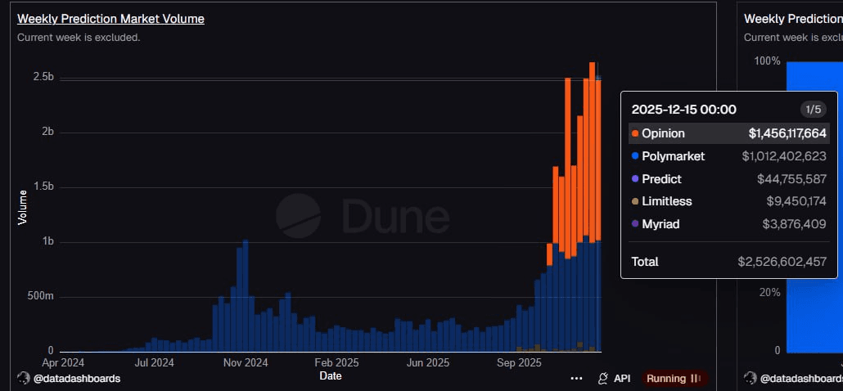This screenshot has height=391, width=843.
Task: Open Weekly Prediction Market Volume title link
Action: click(x=110, y=19)
